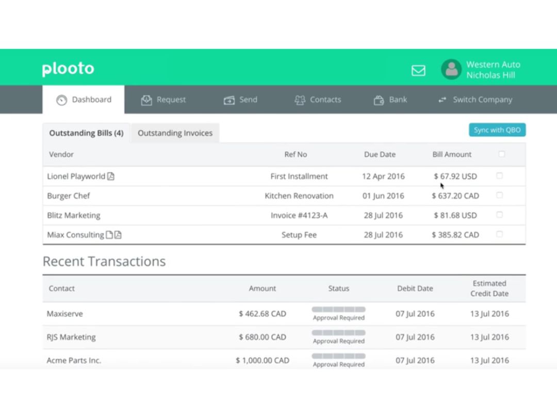The width and height of the screenshot is (557, 418).
Task: Open the Bank menu
Action: tap(390, 100)
